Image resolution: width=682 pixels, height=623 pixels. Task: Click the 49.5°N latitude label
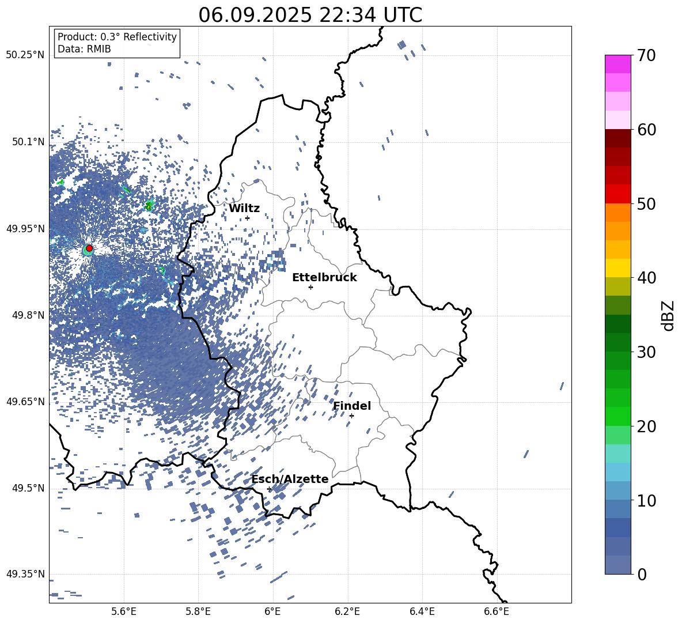(29, 488)
